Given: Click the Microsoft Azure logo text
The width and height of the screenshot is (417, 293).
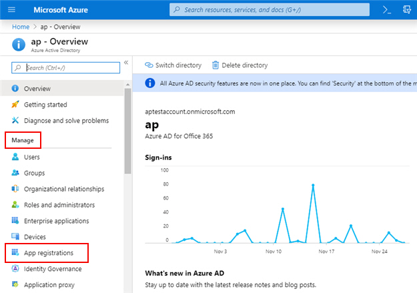Looking at the screenshot, I should point(61,10).
